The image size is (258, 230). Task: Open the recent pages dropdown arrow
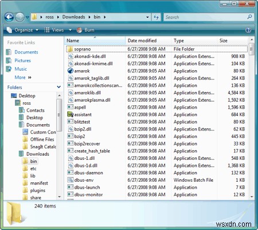point(28,17)
